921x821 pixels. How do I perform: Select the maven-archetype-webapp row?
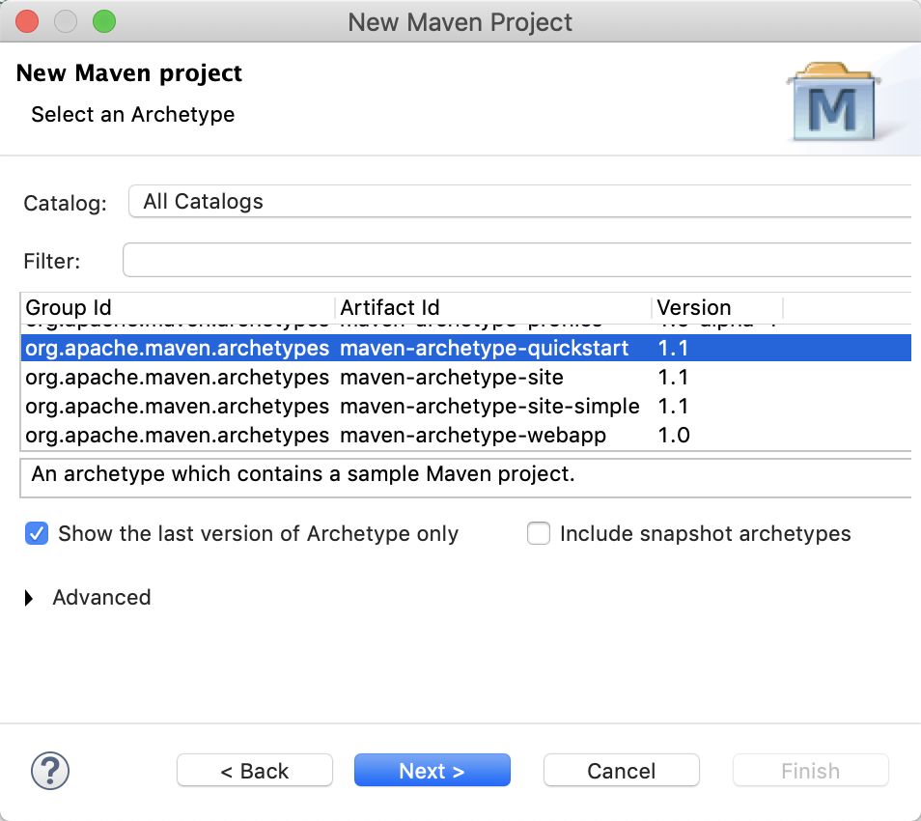tap(465, 435)
